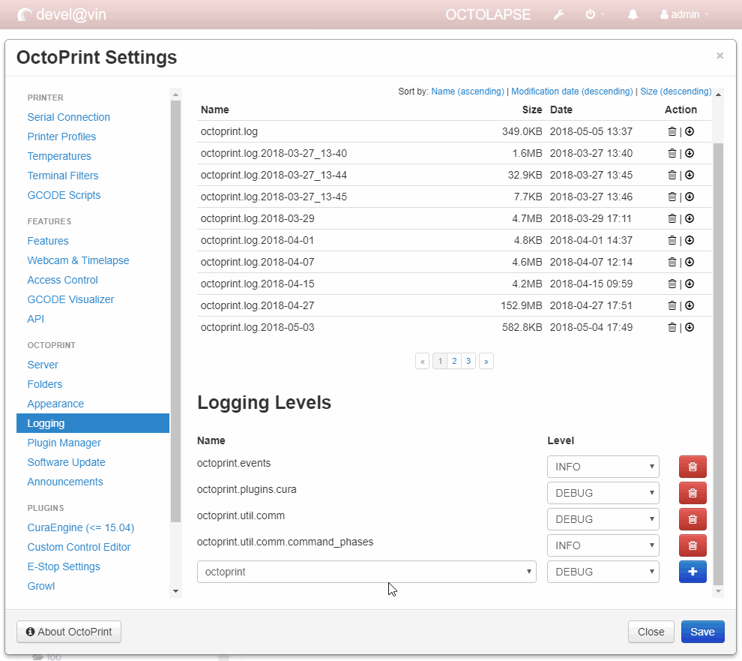Change octoprint.events level via its INFO dropdown
The width and height of the screenshot is (742, 661).
pyautogui.click(x=603, y=466)
